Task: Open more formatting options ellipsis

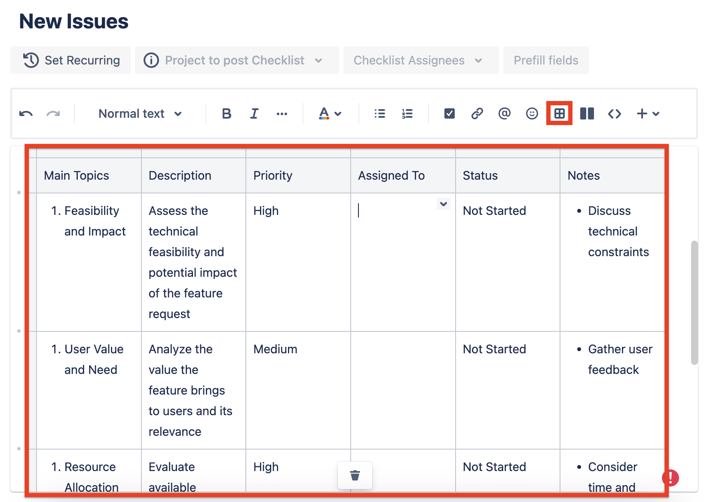Action: click(x=282, y=114)
